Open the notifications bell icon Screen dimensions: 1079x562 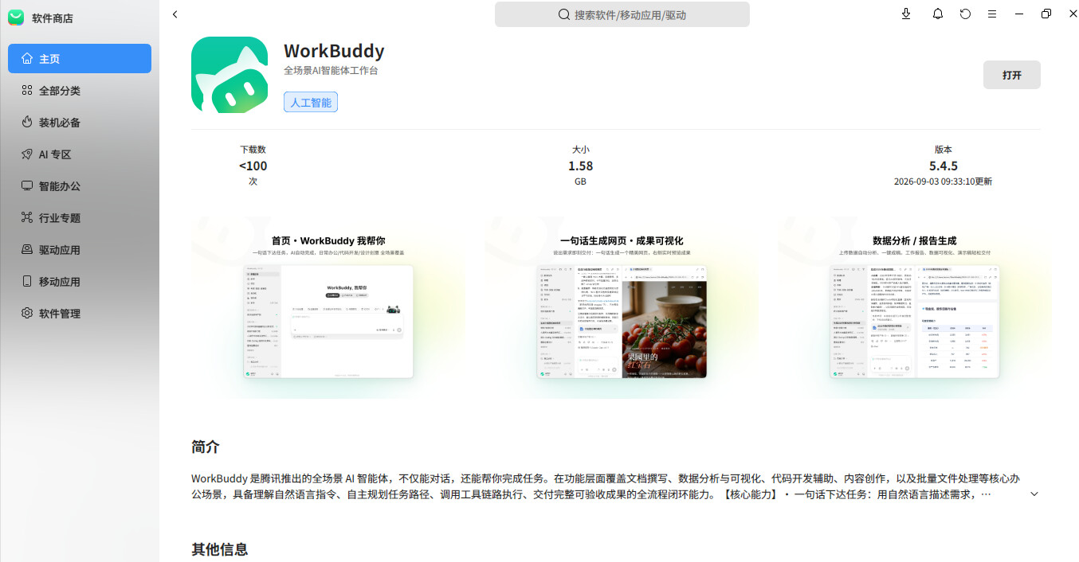938,14
